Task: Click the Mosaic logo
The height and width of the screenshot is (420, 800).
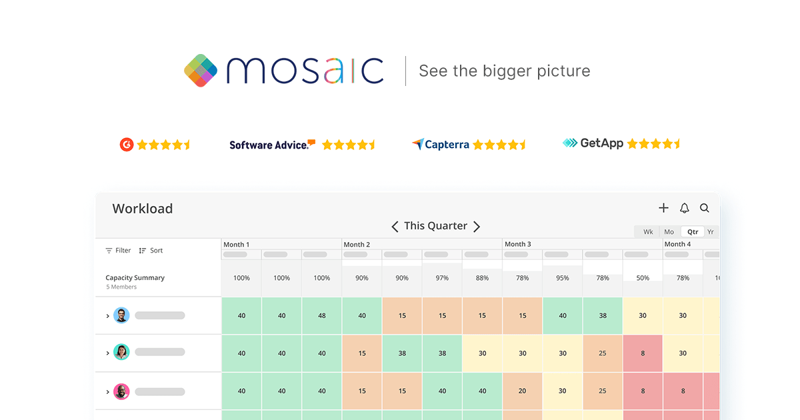Action: click(283, 70)
